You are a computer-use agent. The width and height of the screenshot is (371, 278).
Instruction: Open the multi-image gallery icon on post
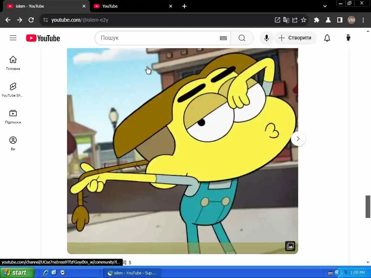(x=290, y=246)
